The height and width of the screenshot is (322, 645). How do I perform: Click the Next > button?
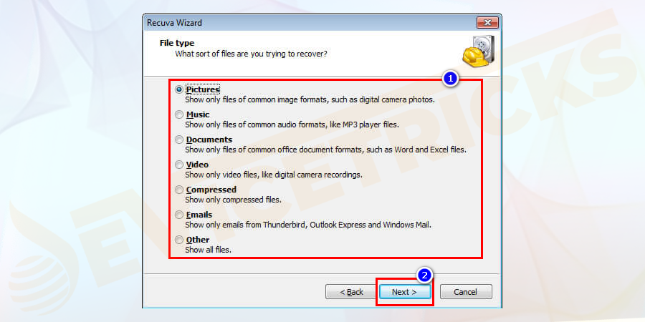pos(405,292)
